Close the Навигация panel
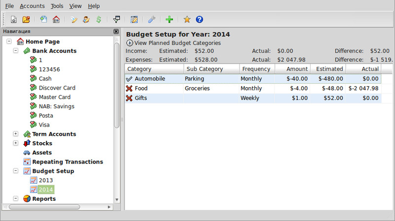 tap(116, 32)
